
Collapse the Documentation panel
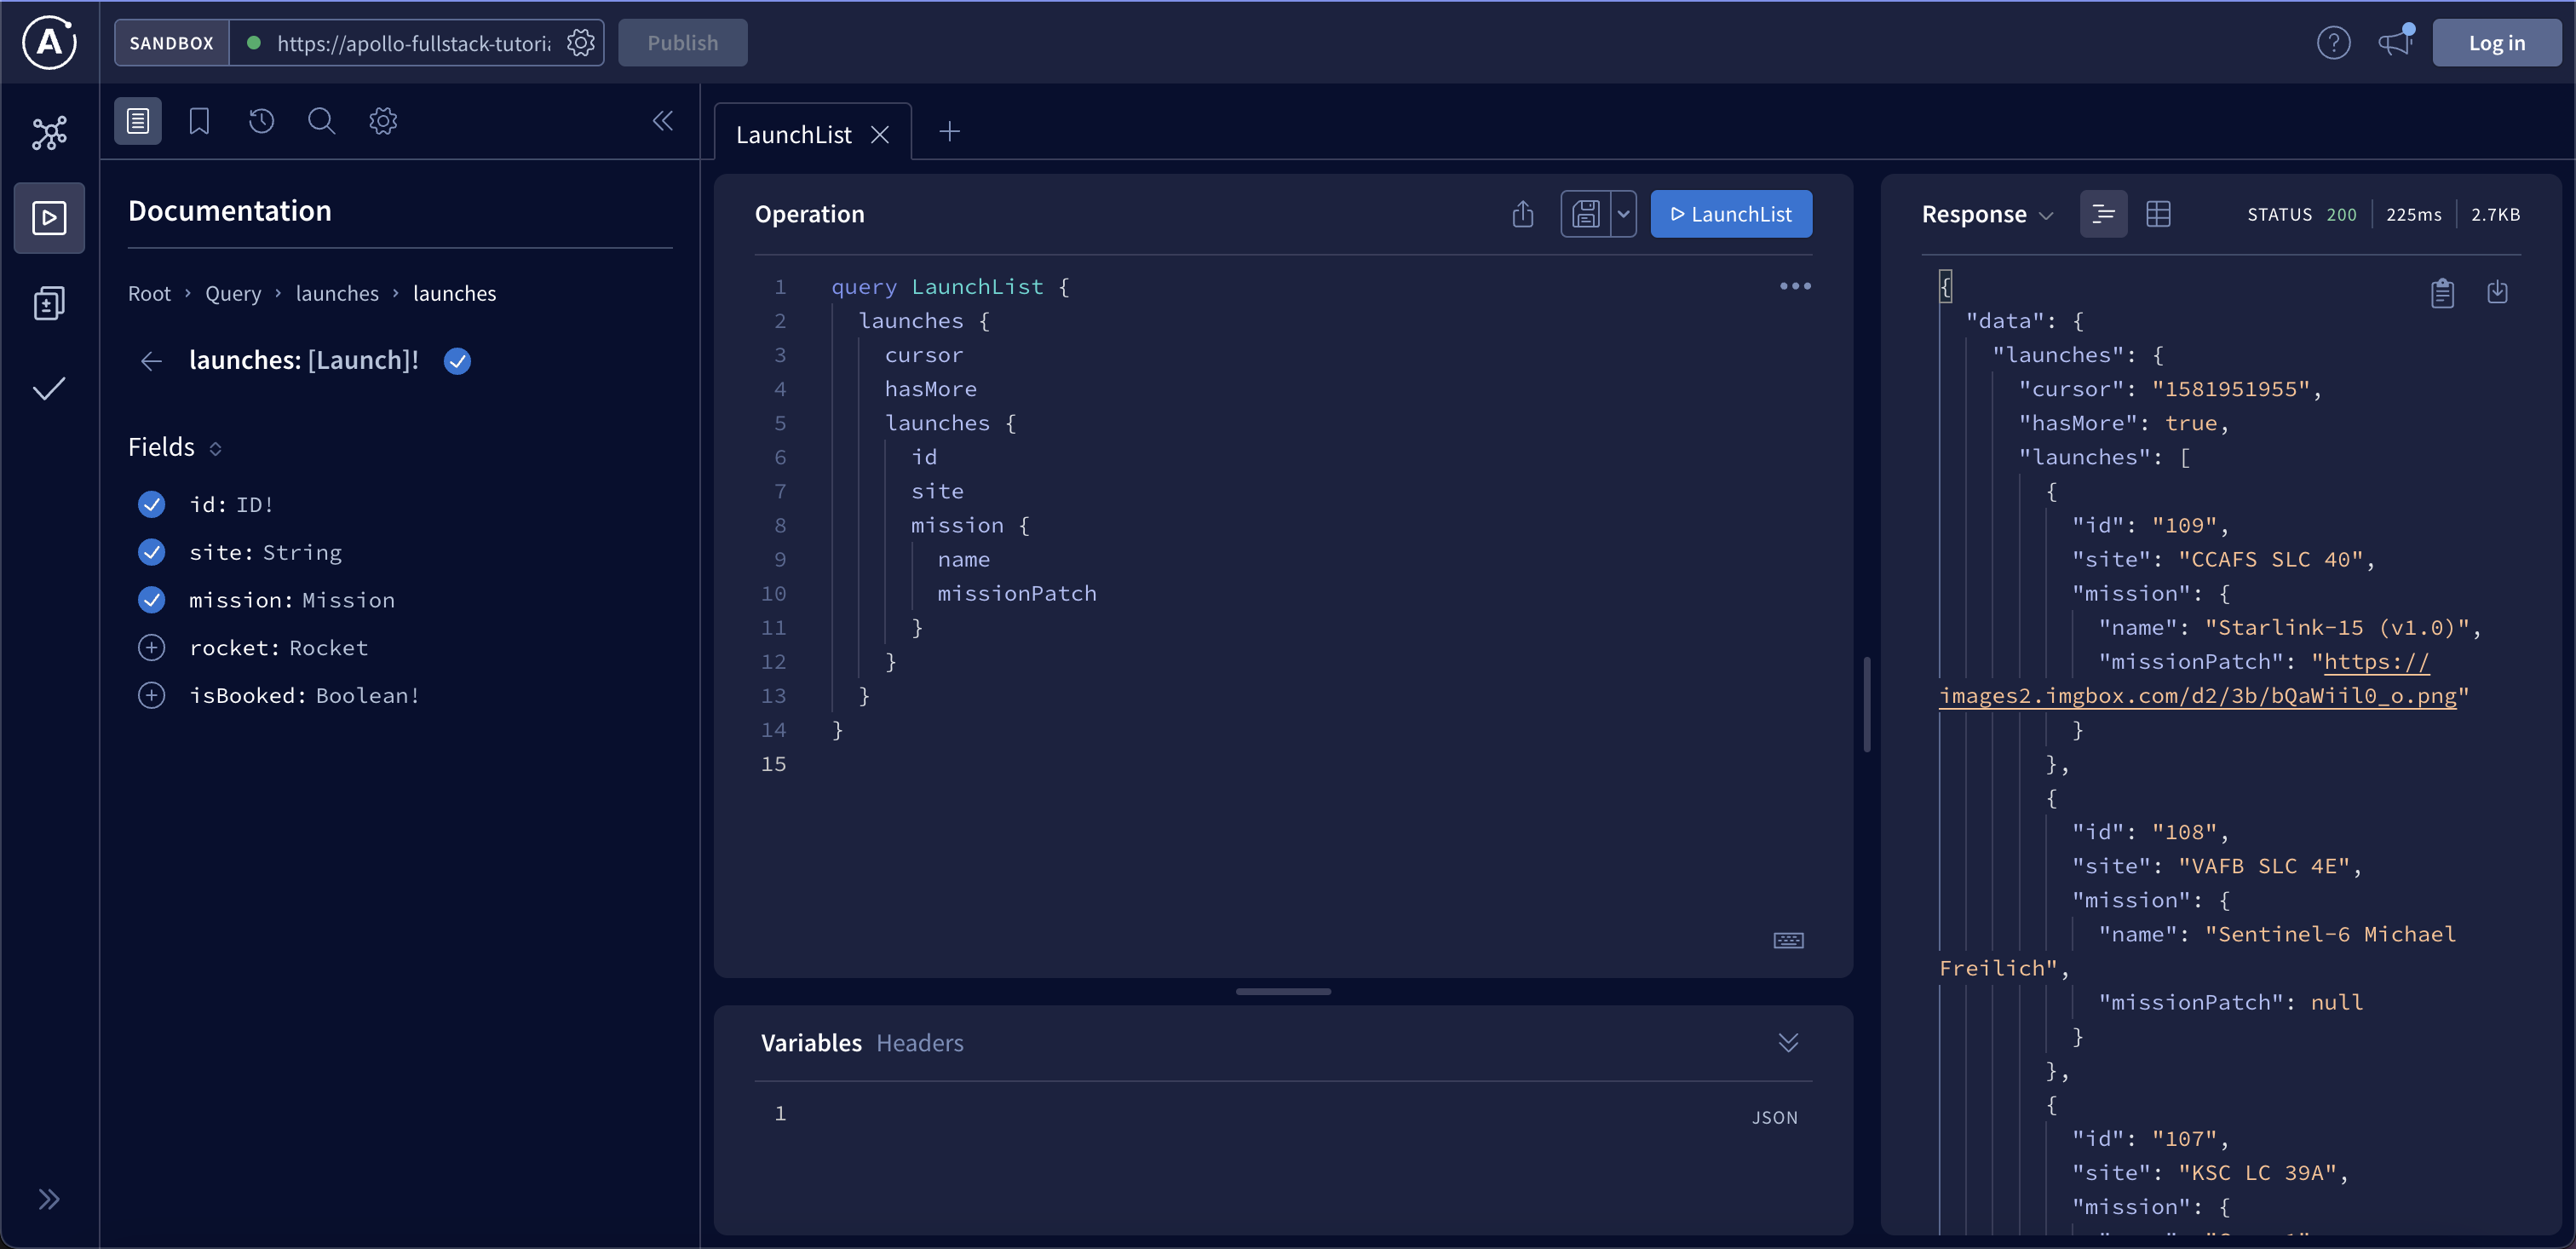pos(662,121)
